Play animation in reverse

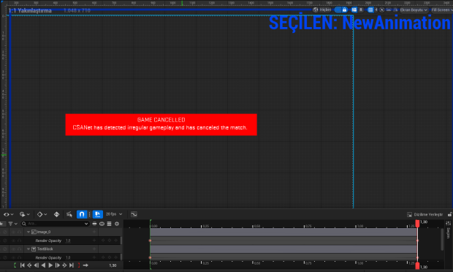(43, 265)
